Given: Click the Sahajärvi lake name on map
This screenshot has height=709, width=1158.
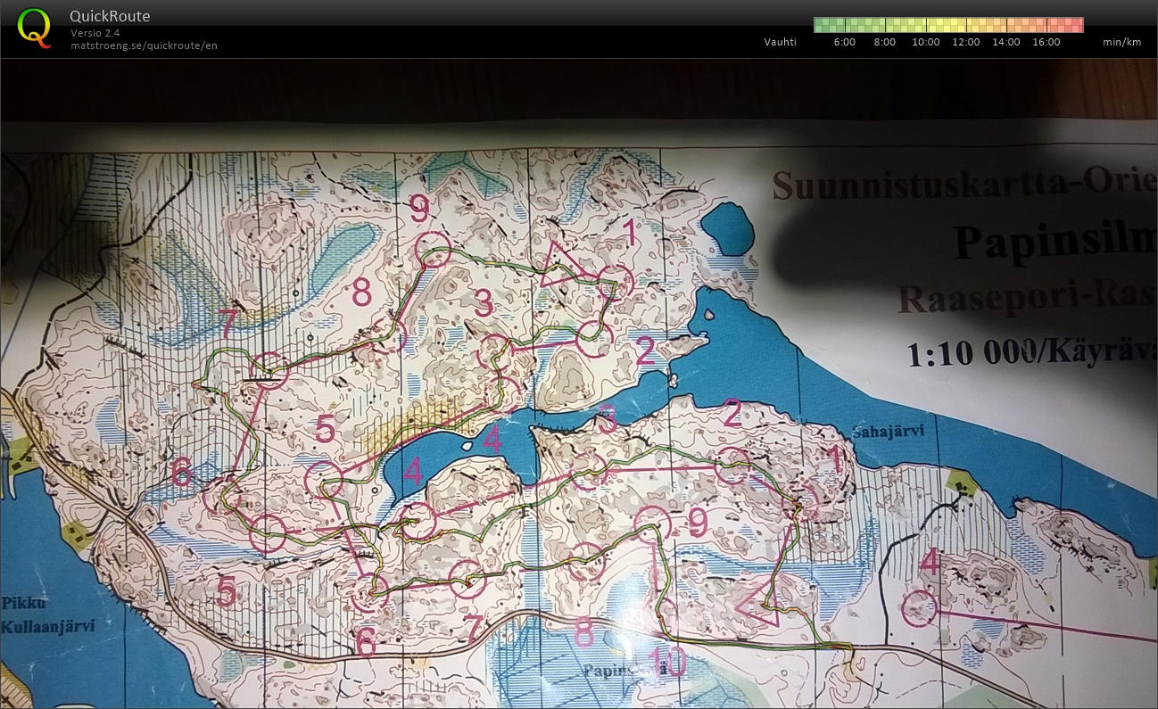Looking at the screenshot, I should tap(887, 431).
